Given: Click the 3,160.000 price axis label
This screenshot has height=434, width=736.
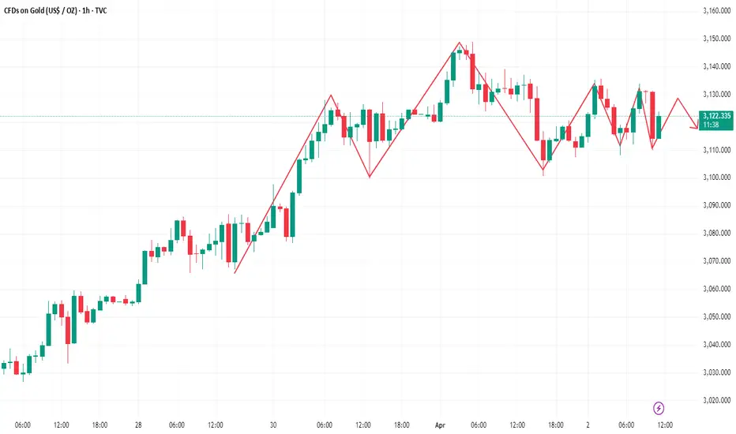Looking at the screenshot, I should pyautogui.click(x=717, y=11).
